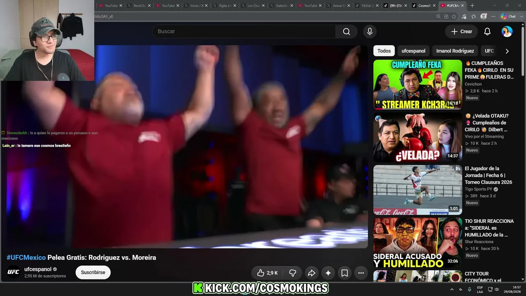Click the sparkle Ask icon below video
This screenshot has width=526, height=296.
click(328, 273)
